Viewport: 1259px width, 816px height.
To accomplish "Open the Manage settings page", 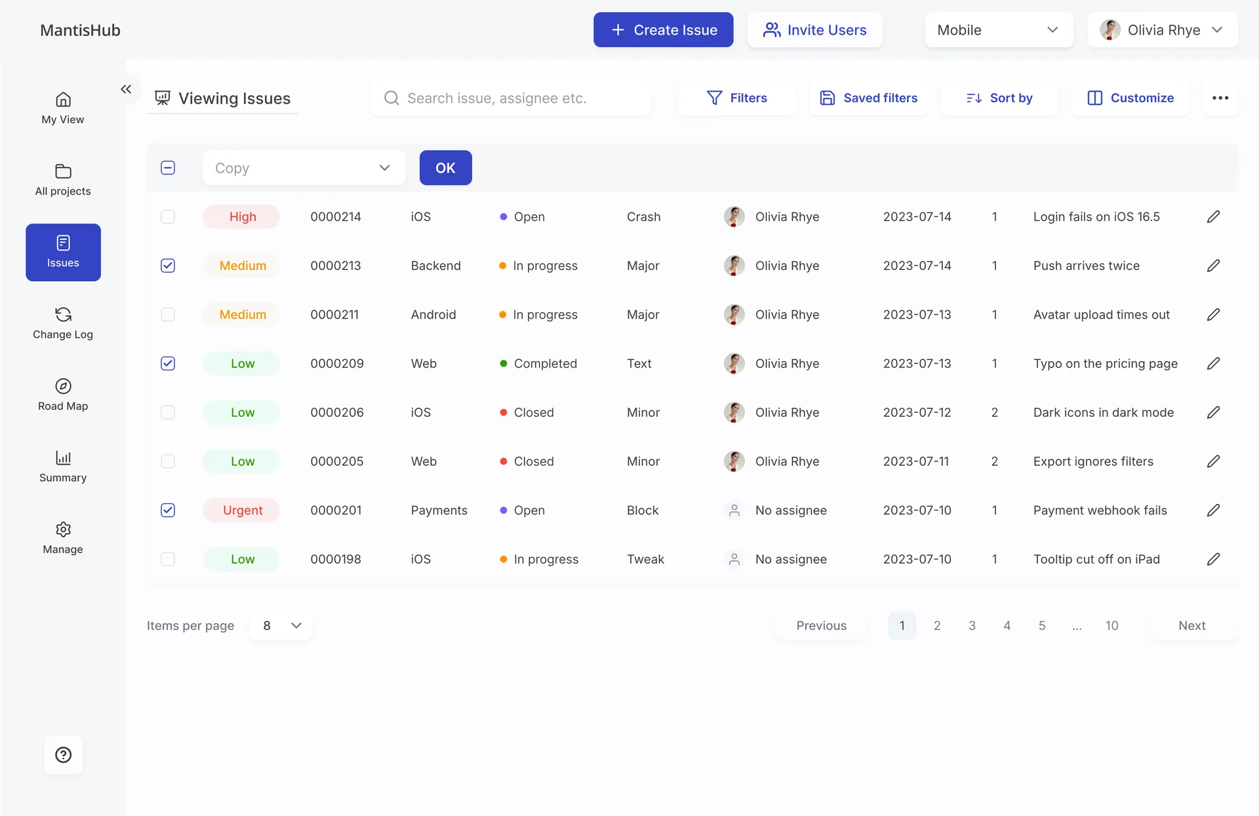I will pyautogui.click(x=63, y=539).
